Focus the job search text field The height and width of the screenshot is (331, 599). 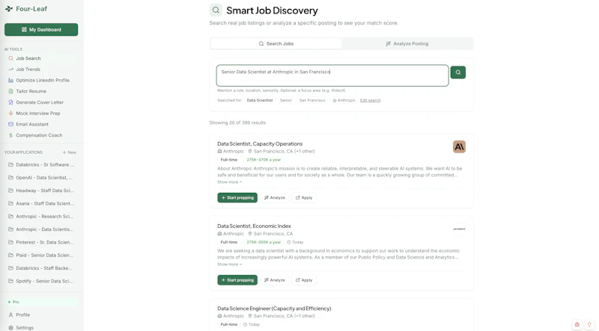[332, 75]
